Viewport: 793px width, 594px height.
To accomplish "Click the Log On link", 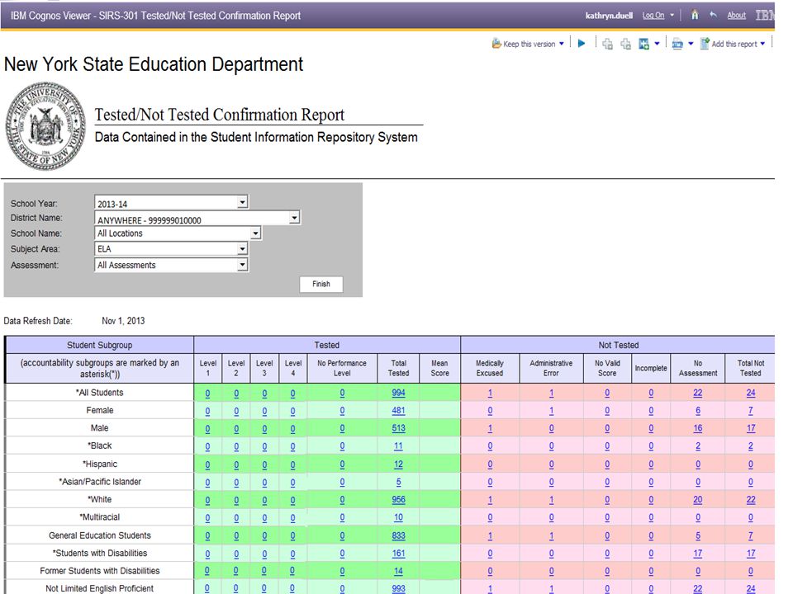I will [x=653, y=15].
